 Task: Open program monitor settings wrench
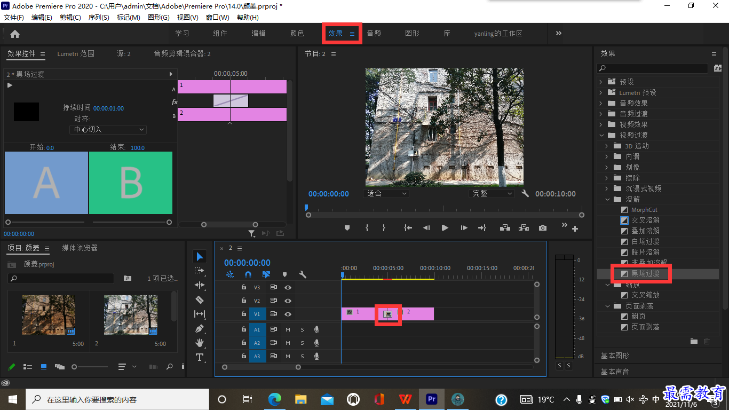[x=525, y=193]
